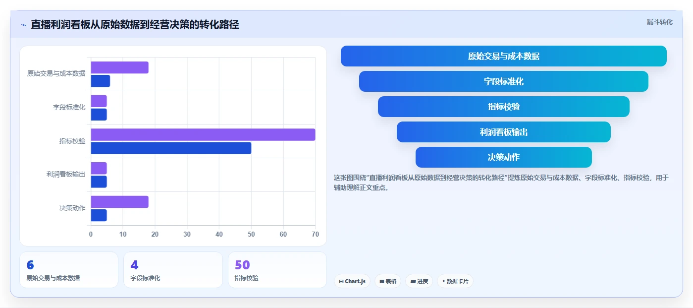The image size is (693, 308).
Task: Click the x-axis tick label 70
Action: (x=315, y=234)
